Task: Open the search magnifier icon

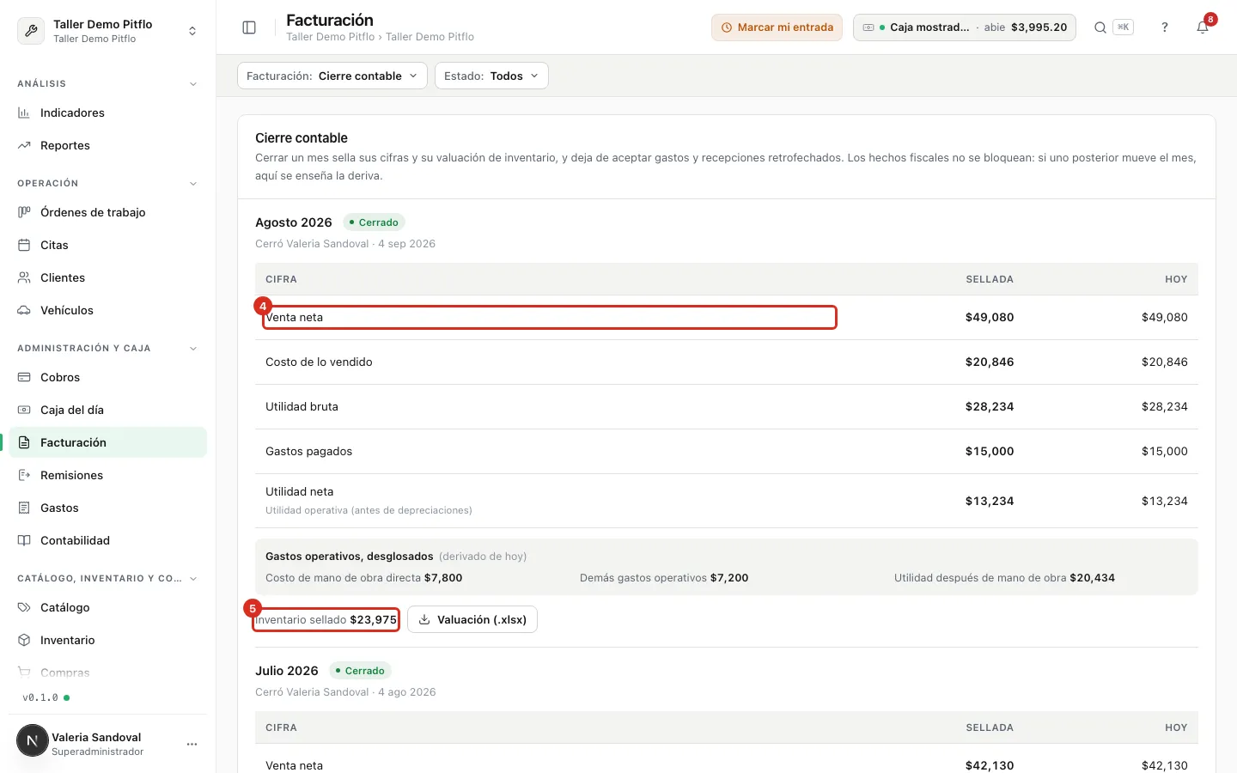Action: point(1100,27)
